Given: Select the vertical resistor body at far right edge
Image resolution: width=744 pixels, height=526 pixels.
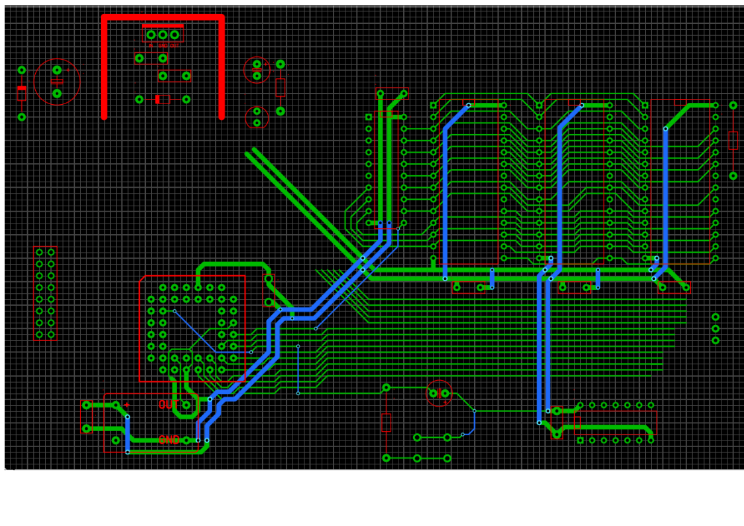Looking at the screenshot, I should tap(733, 141).
